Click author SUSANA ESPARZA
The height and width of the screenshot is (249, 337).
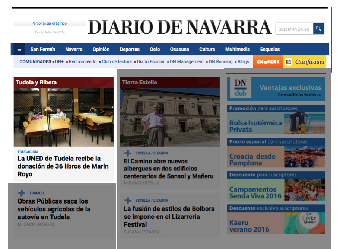(142, 232)
